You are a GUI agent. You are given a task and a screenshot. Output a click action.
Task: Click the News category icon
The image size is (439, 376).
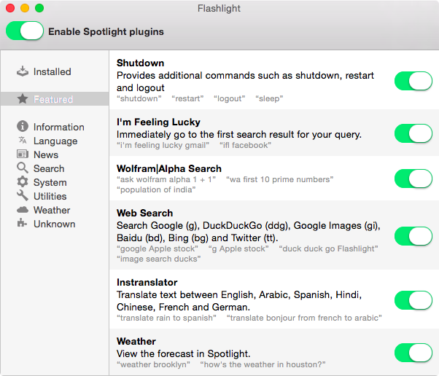tap(23, 154)
